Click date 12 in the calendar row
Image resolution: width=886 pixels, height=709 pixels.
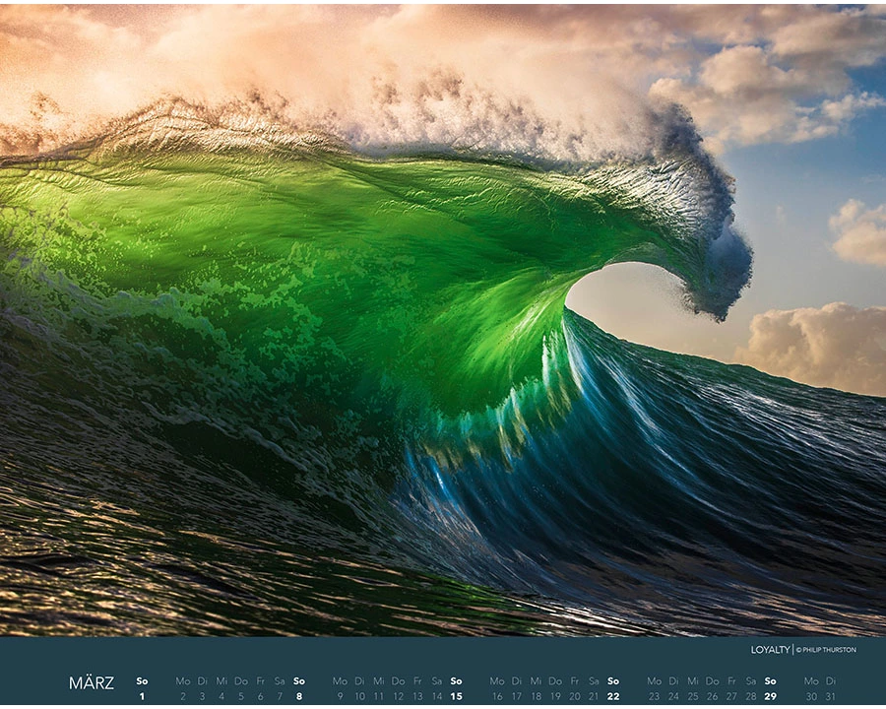pos(398,696)
